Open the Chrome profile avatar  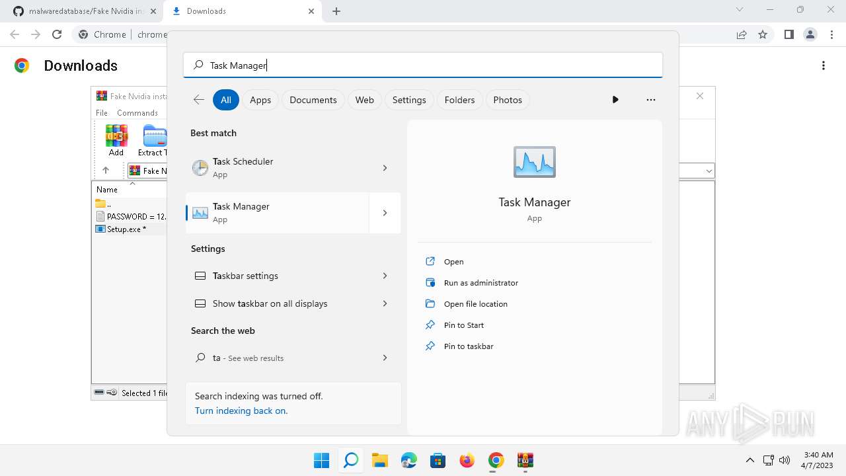click(x=810, y=34)
